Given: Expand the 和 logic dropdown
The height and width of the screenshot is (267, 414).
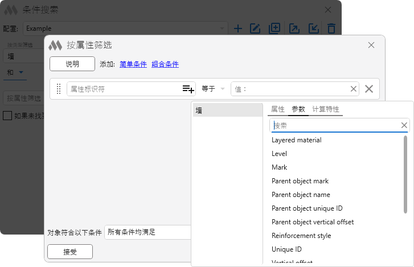Looking at the screenshot, I should pos(15,72).
